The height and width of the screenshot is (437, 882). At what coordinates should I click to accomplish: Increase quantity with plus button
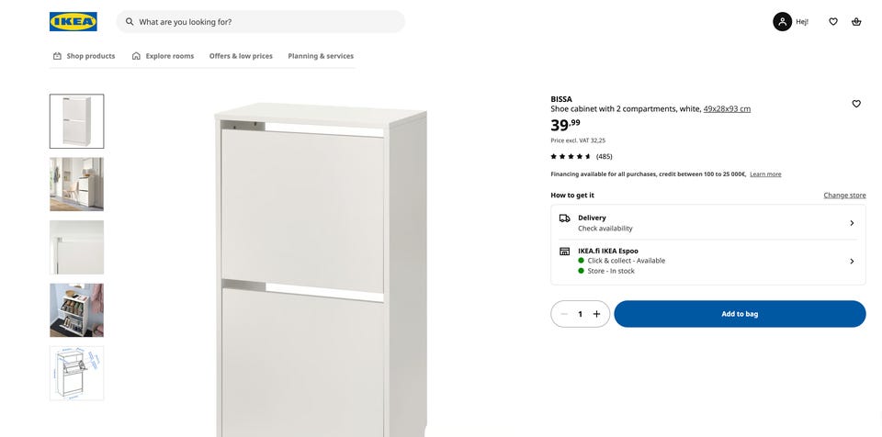click(x=597, y=314)
